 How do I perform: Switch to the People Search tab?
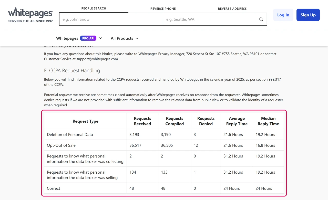click(94, 8)
